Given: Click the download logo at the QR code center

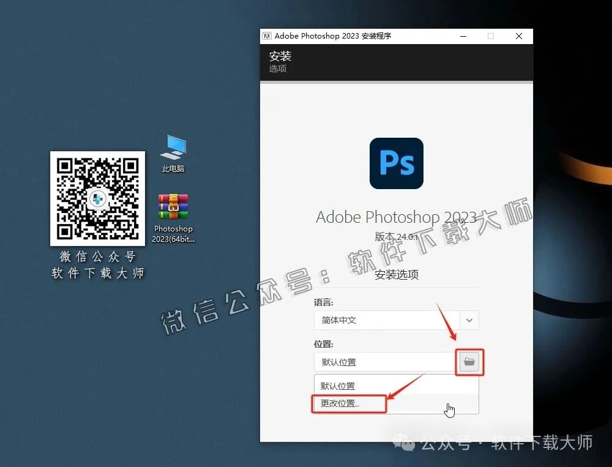Looking at the screenshot, I should [x=97, y=199].
